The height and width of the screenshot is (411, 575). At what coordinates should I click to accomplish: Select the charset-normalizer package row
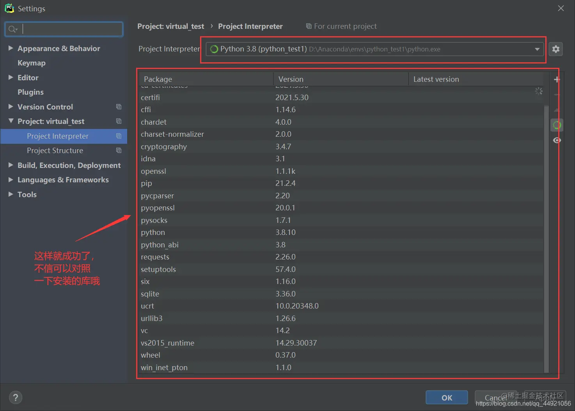pyautogui.click(x=342, y=134)
